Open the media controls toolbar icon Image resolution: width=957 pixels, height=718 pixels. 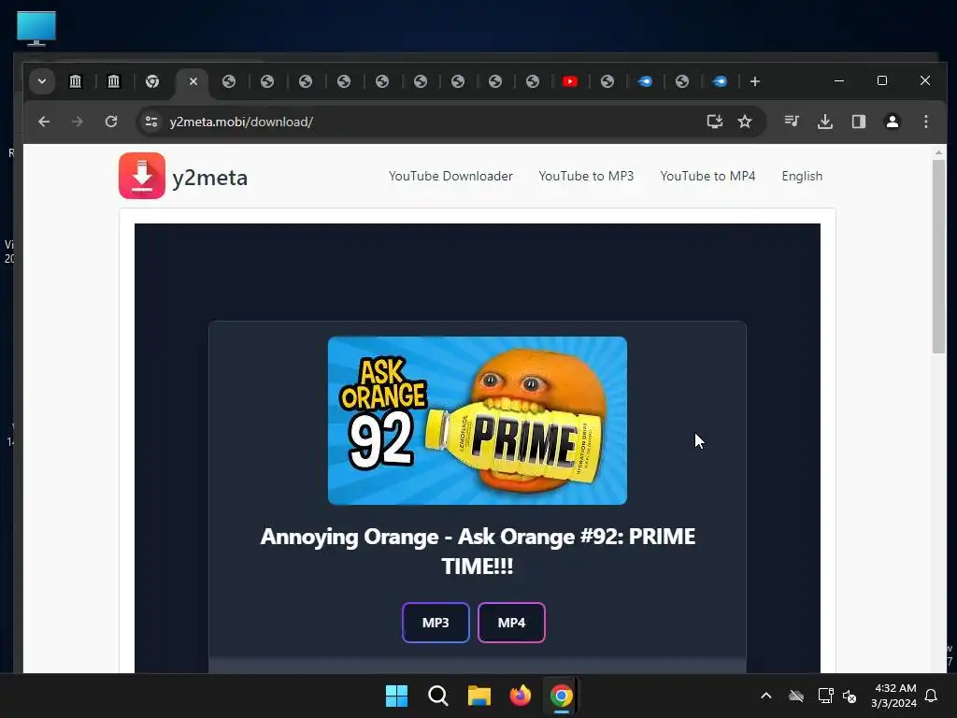(792, 122)
